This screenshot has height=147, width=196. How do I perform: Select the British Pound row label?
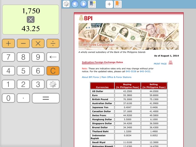click(x=100, y=99)
